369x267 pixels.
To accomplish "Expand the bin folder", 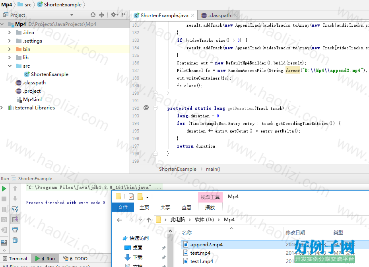I will click(x=10, y=49).
